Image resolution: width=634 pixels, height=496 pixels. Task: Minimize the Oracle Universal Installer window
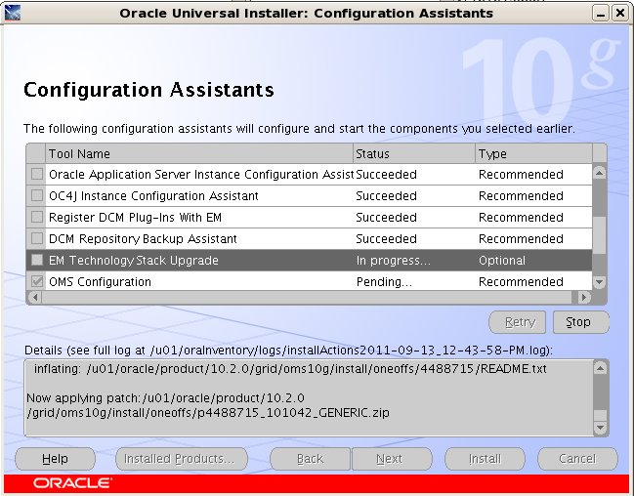[x=601, y=14]
